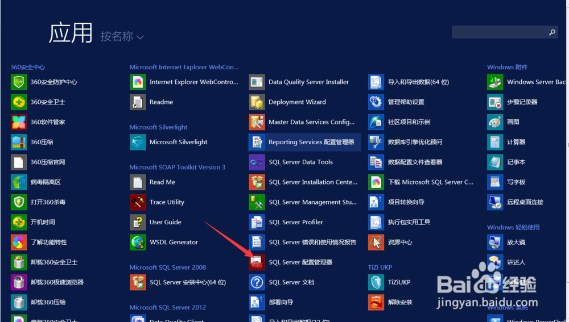Image resolution: width=569 pixels, height=322 pixels.
Task: Launch SQL Server Data Tools icon
Action: click(257, 162)
